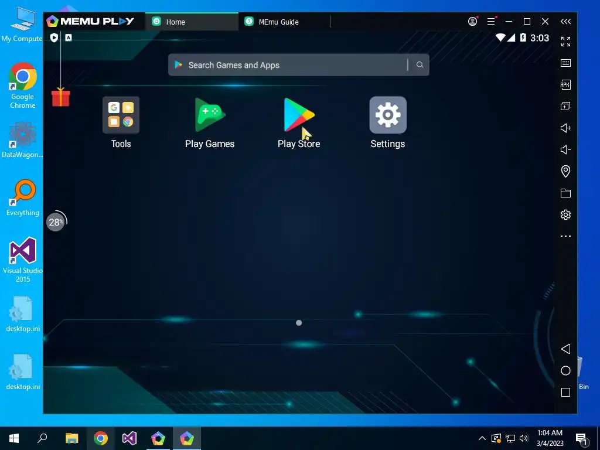
Task: Open GPS location pin tool
Action: click(x=565, y=171)
